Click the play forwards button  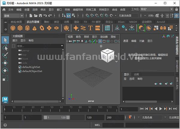pos(161,109)
